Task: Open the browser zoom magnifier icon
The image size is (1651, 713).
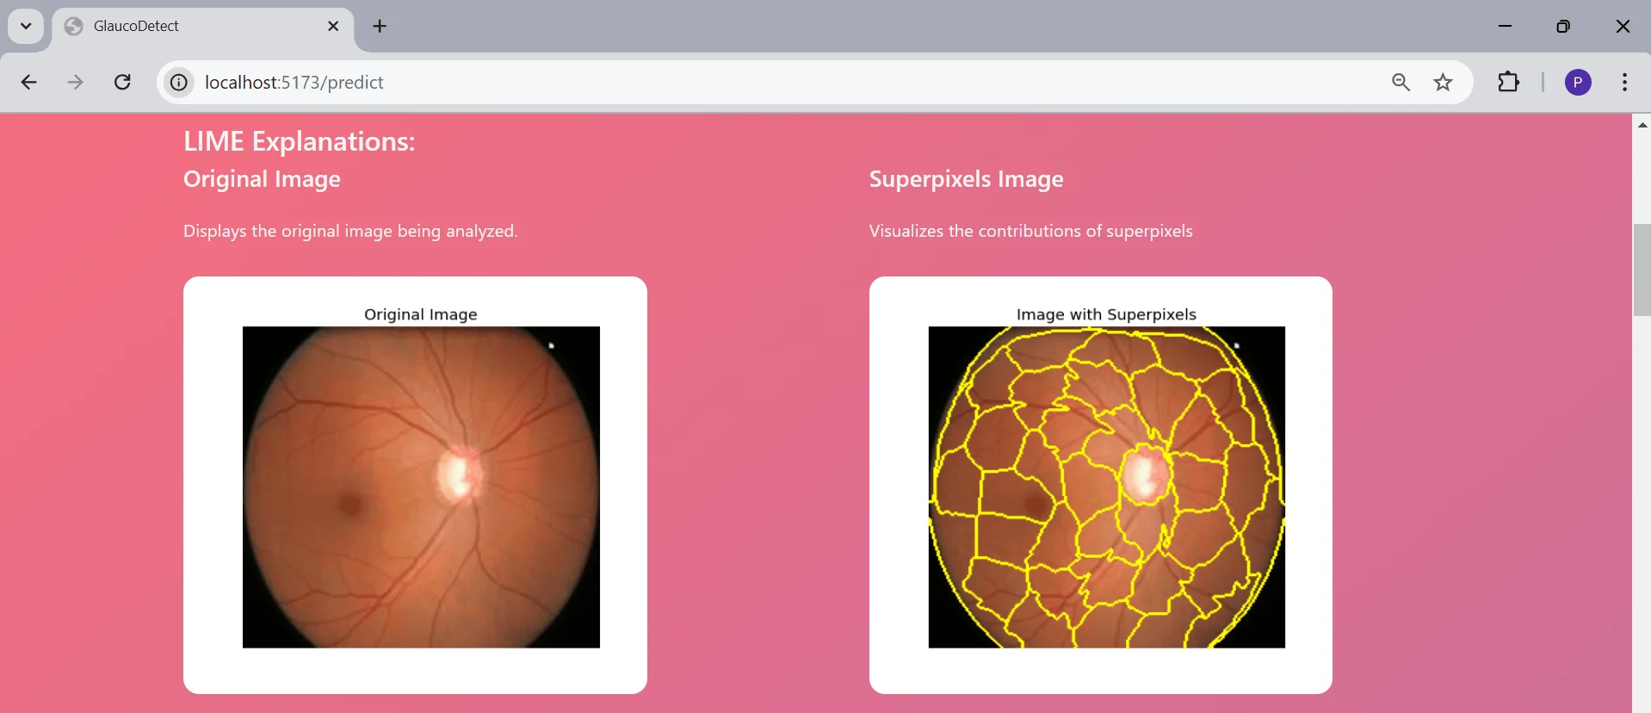Action: pyautogui.click(x=1401, y=83)
